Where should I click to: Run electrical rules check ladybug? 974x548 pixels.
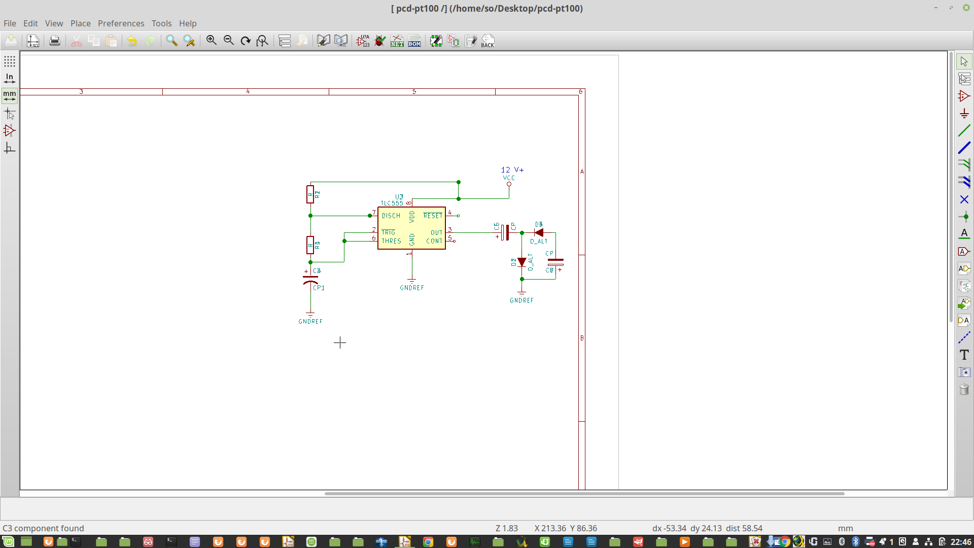coord(380,41)
